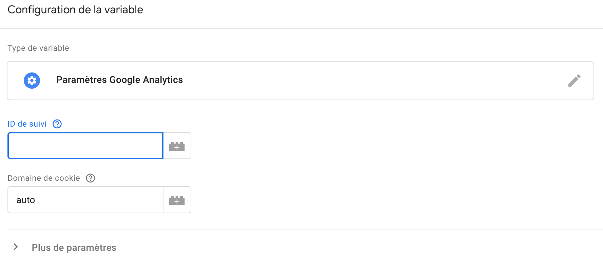Click the blue gear icon for Paramètres Google Analytics
The height and width of the screenshot is (262, 603).
pyautogui.click(x=32, y=81)
